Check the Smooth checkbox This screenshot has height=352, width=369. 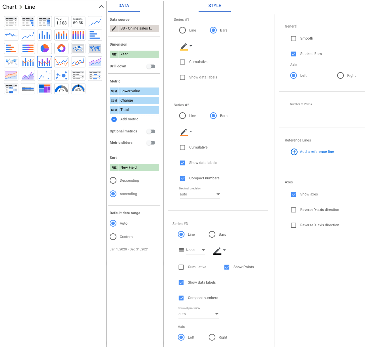coord(294,38)
